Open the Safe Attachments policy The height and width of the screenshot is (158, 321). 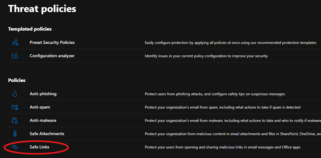(47, 134)
